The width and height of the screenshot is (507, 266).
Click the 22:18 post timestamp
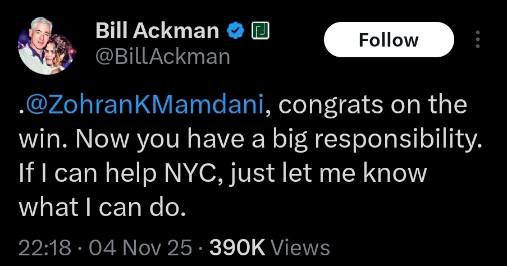pos(44,247)
